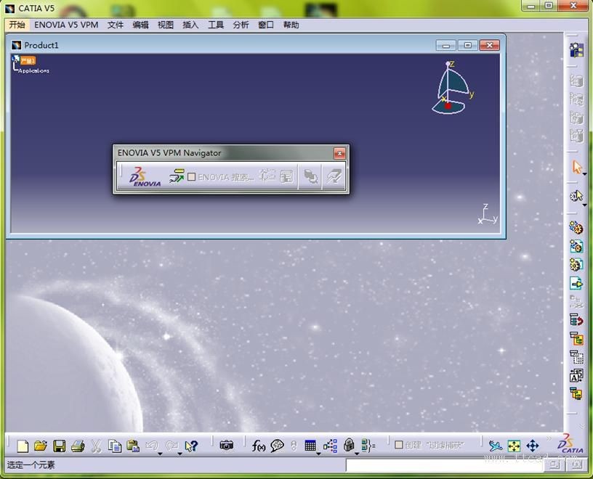
Task: Check the 创建过滤捕获 checkbox in the bottom toolbar
Action: [x=398, y=444]
